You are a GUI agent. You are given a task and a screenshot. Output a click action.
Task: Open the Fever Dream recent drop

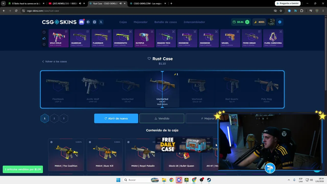(252, 38)
